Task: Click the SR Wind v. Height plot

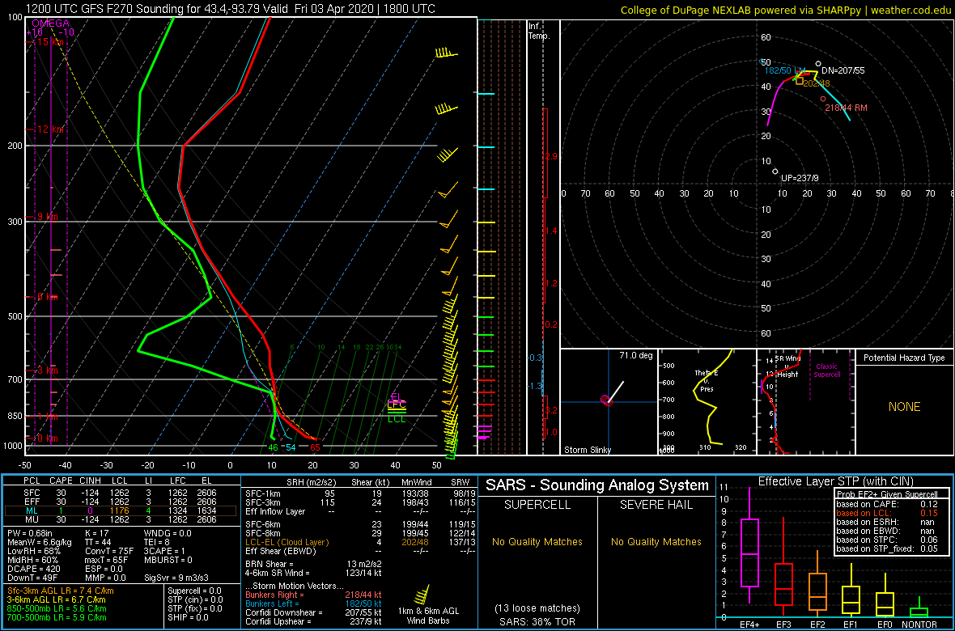Action: pyautogui.click(x=805, y=402)
